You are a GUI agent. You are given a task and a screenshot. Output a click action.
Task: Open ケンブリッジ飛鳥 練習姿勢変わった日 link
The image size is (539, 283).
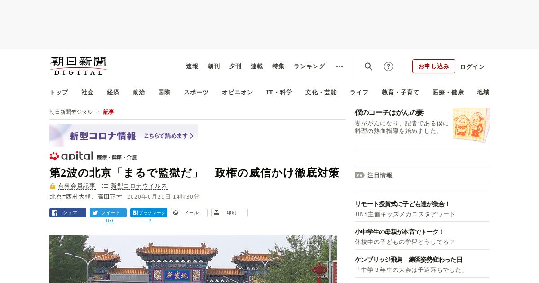click(408, 260)
